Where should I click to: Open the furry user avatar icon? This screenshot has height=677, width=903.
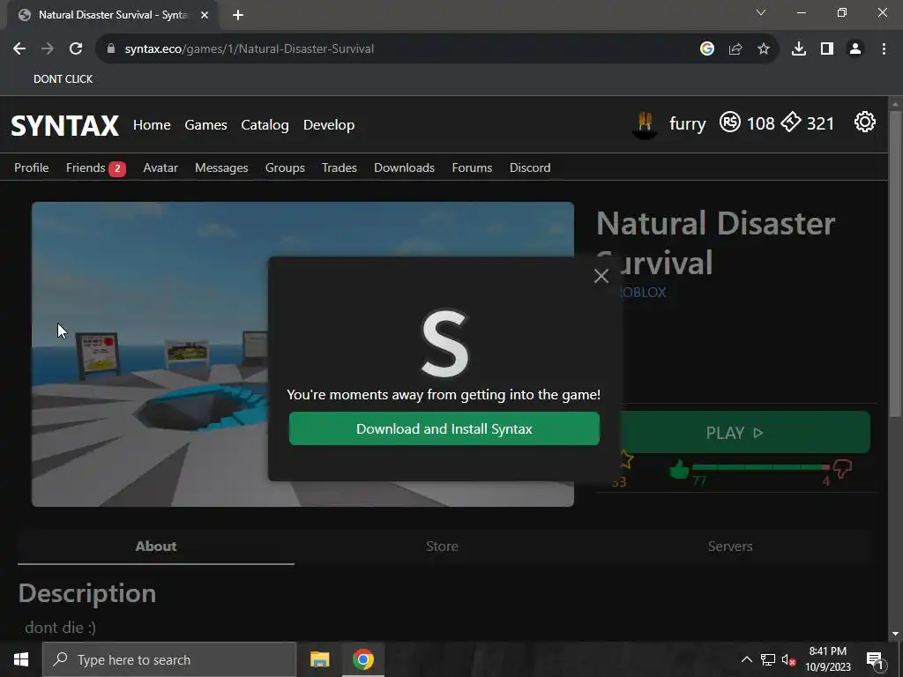pos(645,123)
